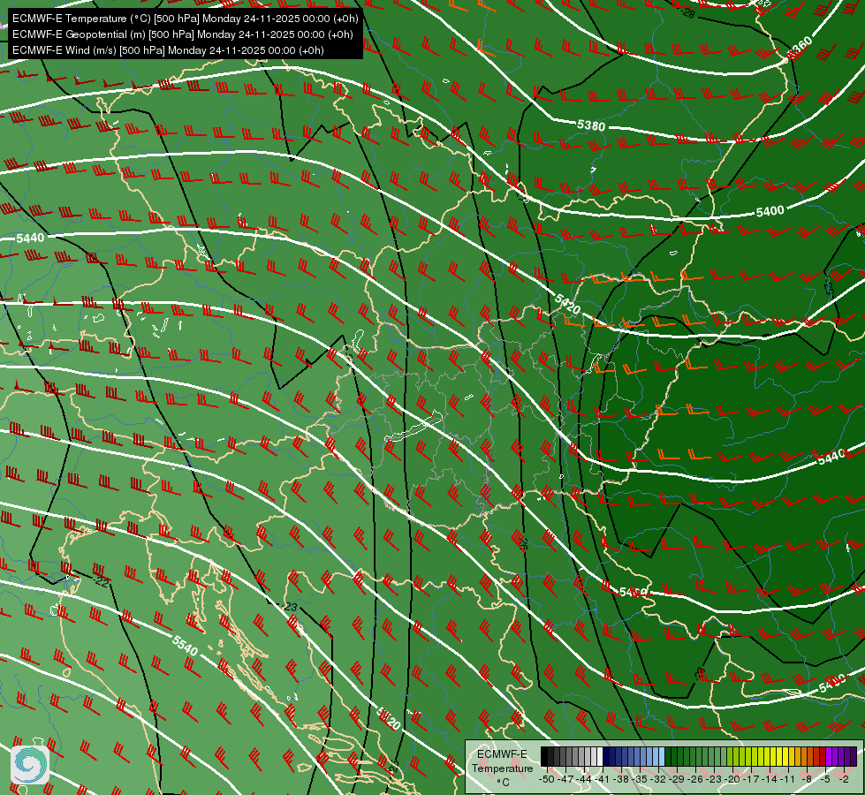Image resolution: width=865 pixels, height=795 pixels.
Task: Click the 5540 geopotential contour label
Action: tap(185, 646)
